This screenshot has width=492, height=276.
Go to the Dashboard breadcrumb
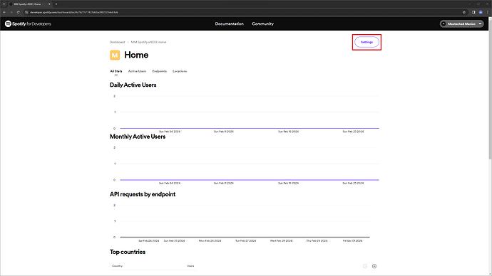coord(118,42)
